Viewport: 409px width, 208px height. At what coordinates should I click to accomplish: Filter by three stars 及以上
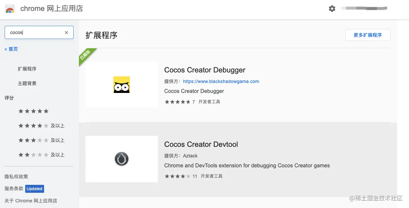coord(41,140)
